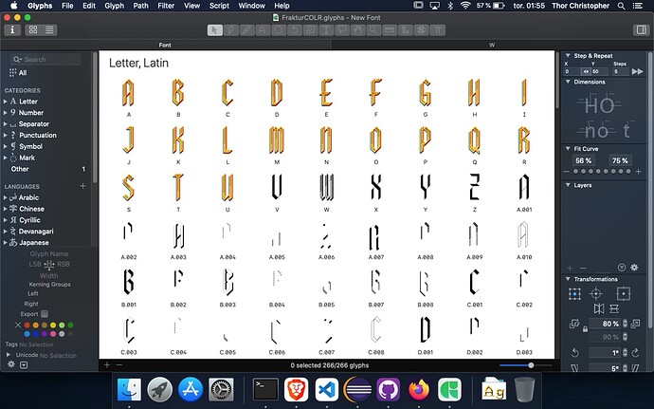The image size is (654, 409).
Task: Apply Step & Repeat with the arrows button
Action: coord(637,71)
